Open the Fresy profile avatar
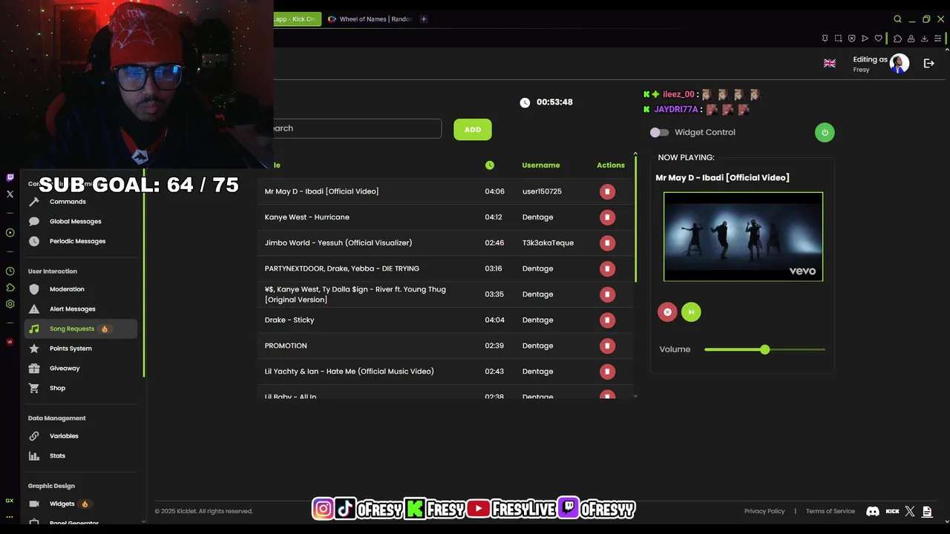The image size is (950, 534). (x=900, y=64)
